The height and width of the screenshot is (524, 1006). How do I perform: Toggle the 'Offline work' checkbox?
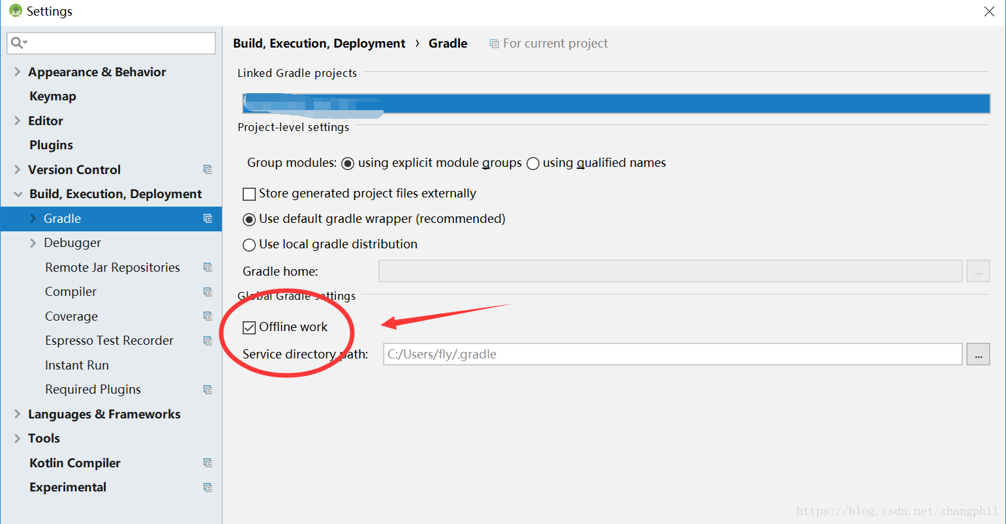tap(249, 328)
